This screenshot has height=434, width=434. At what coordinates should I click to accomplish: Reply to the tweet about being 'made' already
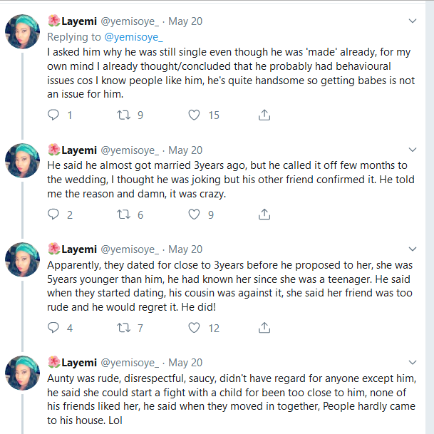click(53, 115)
